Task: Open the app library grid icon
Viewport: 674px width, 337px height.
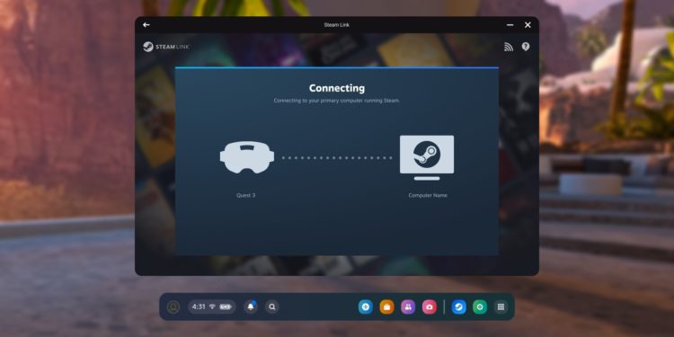Action: pyautogui.click(x=501, y=307)
